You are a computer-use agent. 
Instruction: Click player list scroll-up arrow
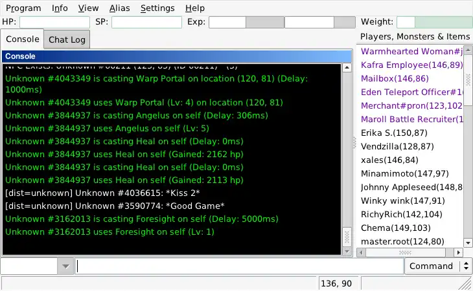pyautogui.click(x=468, y=50)
